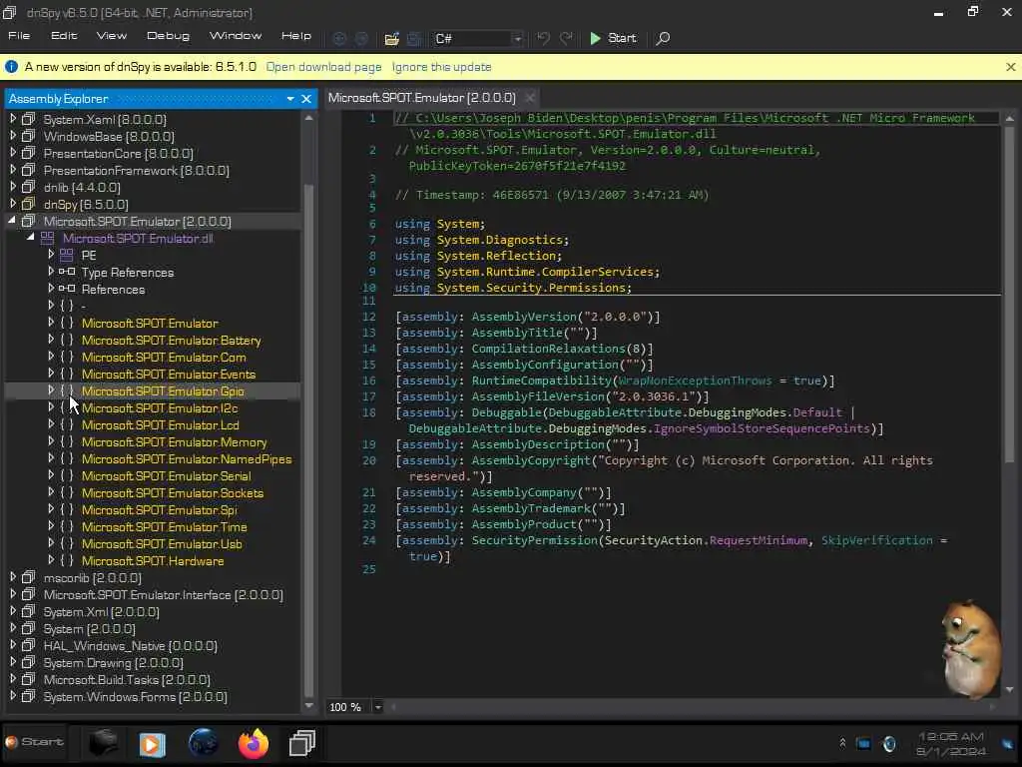Open the File menu
The width and height of the screenshot is (1022, 767).
19,36
